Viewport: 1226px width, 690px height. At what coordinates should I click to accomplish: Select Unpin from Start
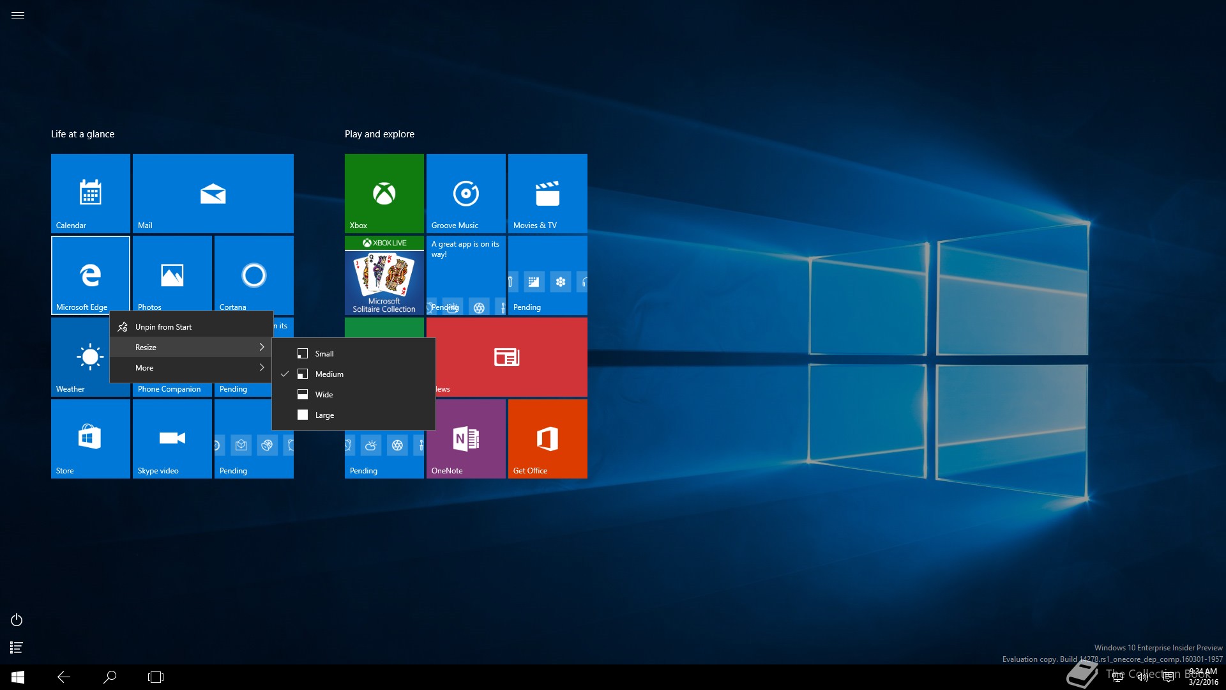(192, 326)
